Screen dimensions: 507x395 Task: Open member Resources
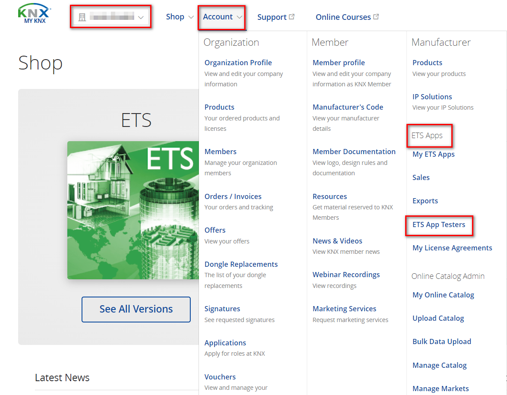point(330,196)
